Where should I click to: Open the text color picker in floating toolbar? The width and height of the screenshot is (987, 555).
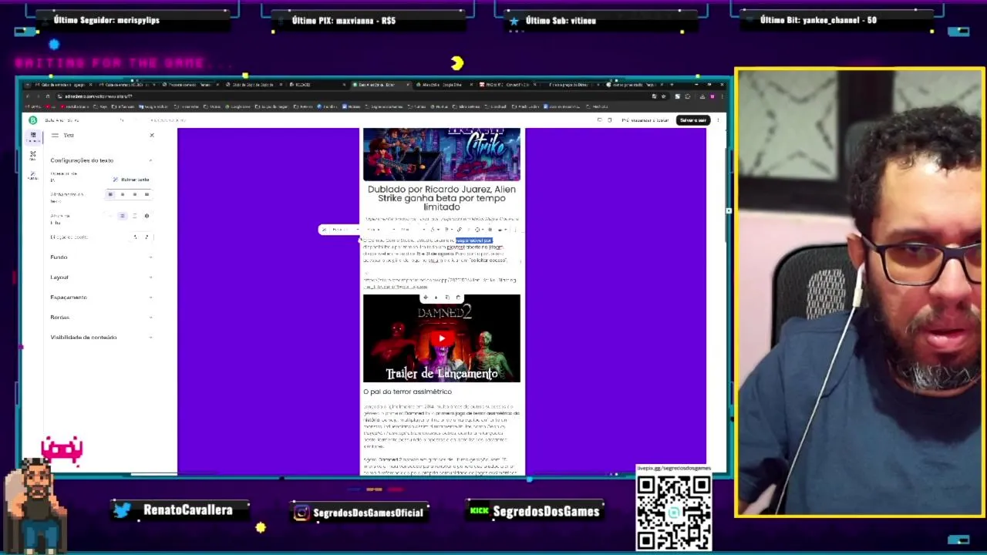pos(434,230)
